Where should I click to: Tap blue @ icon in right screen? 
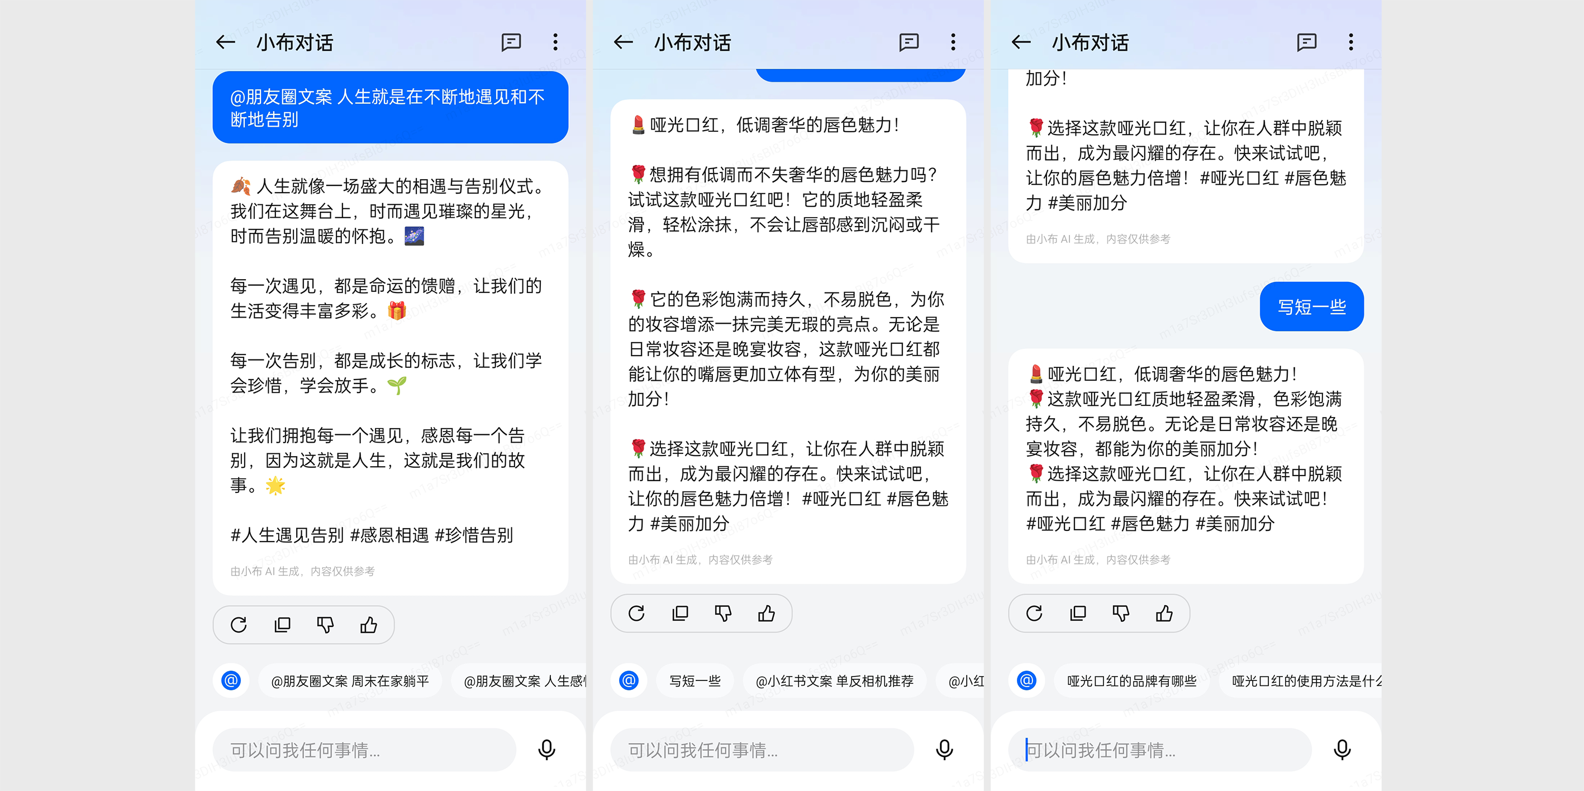tap(1026, 680)
